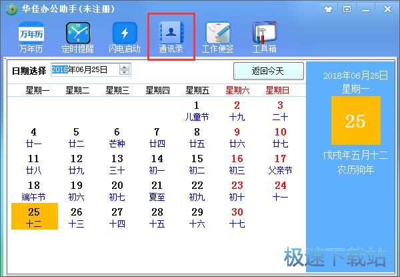The height and width of the screenshot is (277, 400).
Task: Click the 日期选择 label
Action: [x=29, y=71]
